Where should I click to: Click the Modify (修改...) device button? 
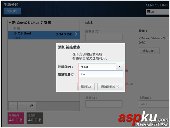149,51
